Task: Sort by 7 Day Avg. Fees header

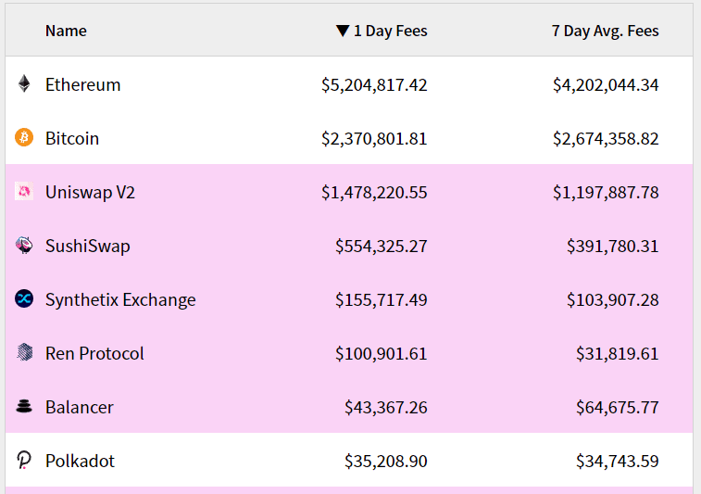Action: tap(606, 31)
